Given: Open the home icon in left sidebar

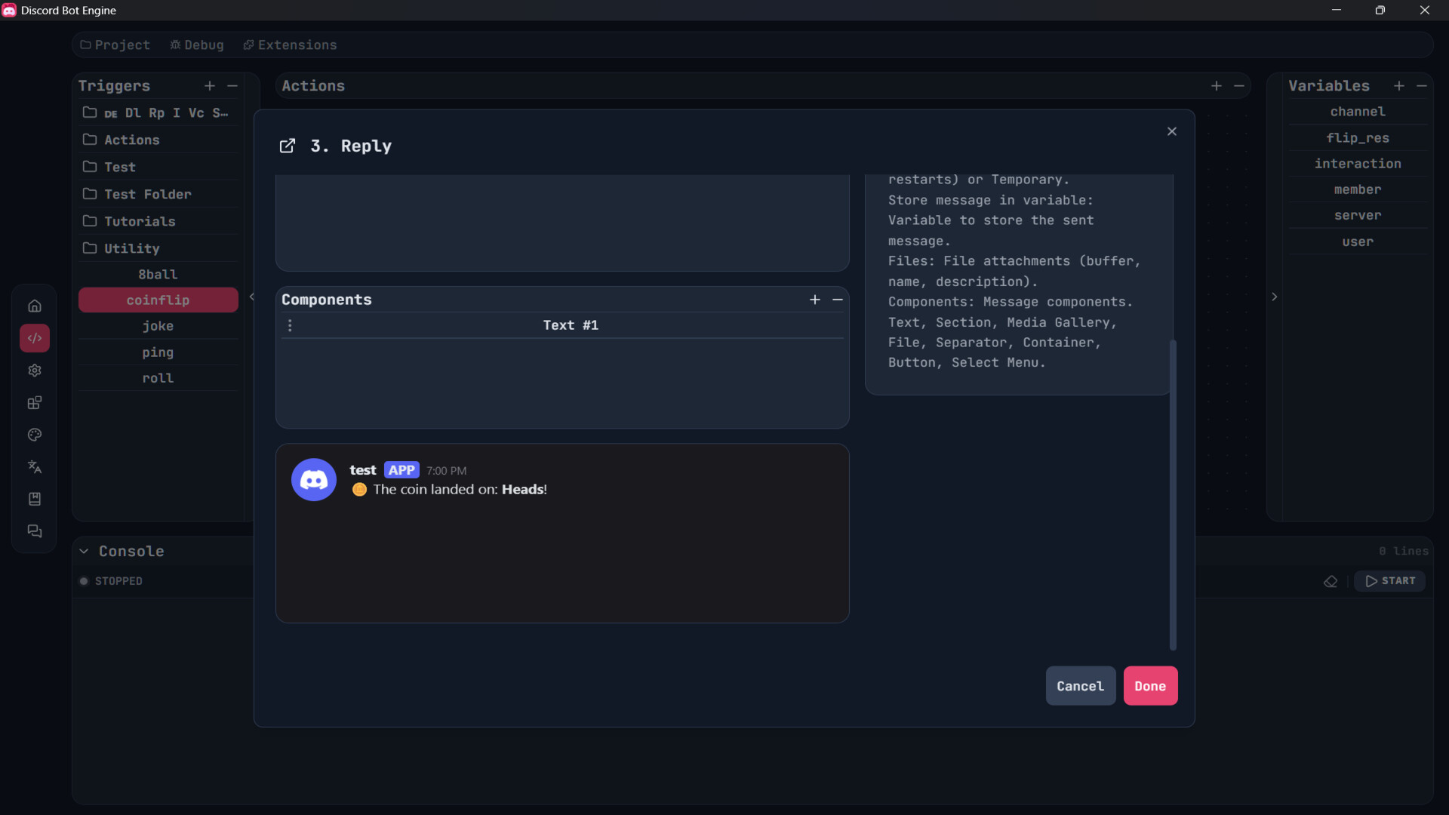Looking at the screenshot, I should click(35, 306).
